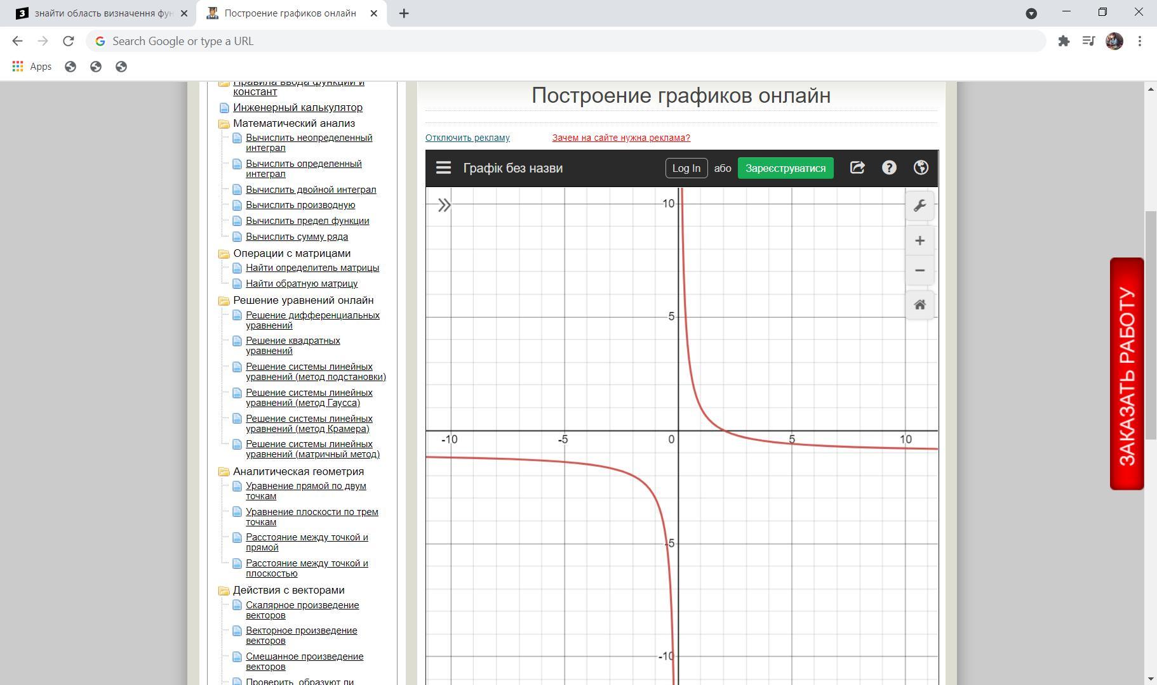
Task: Click the green Зареєструватися button
Action: tap(786, 168)
